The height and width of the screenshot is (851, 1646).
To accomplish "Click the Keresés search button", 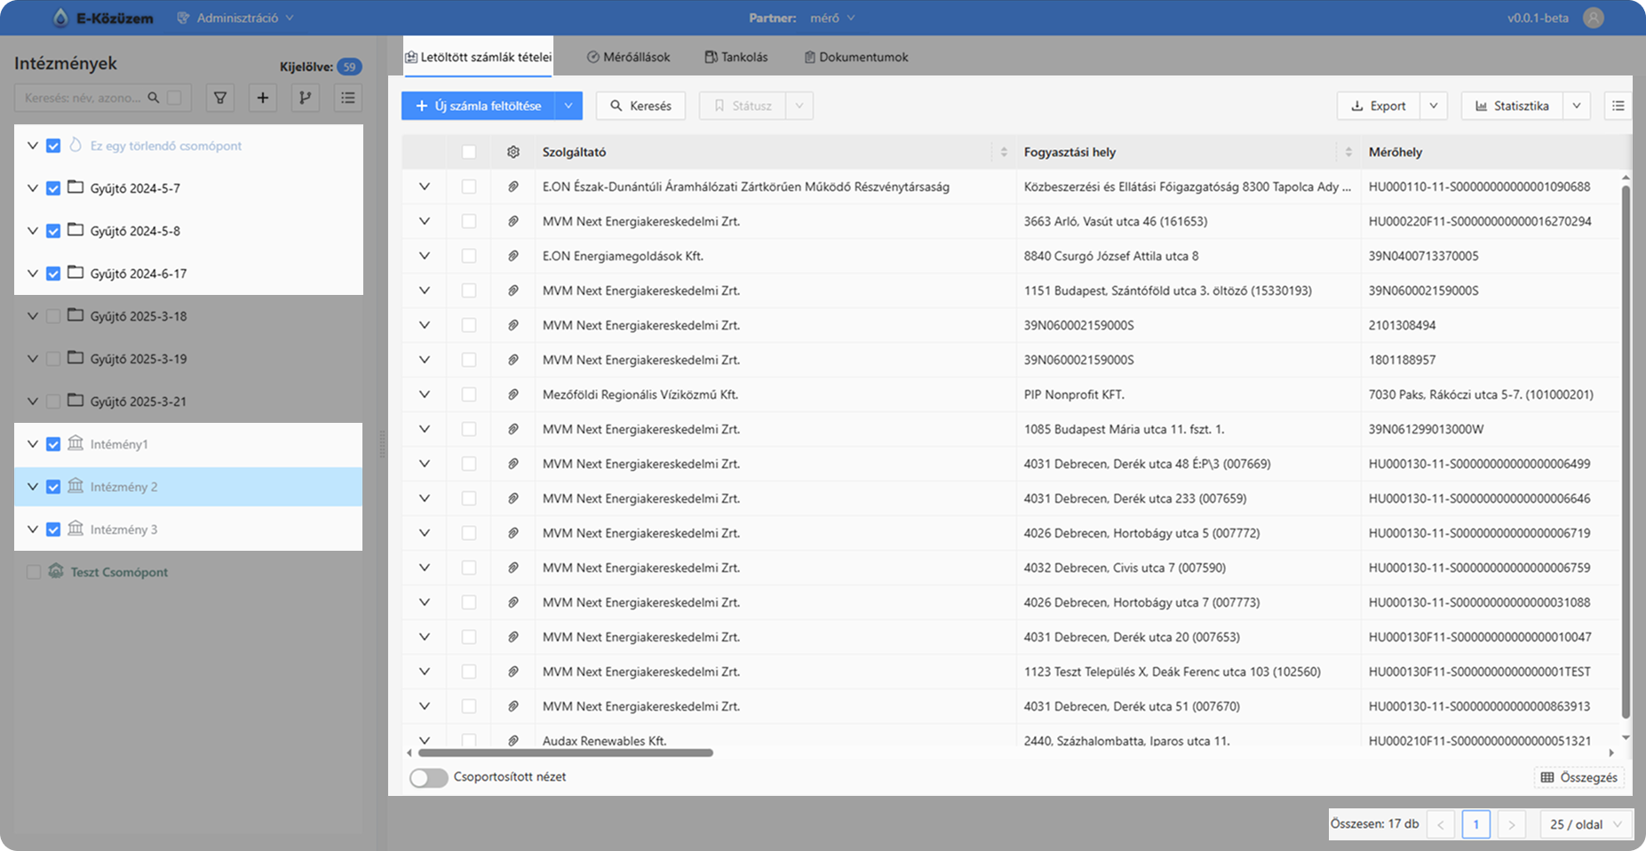I will point(640,106).
